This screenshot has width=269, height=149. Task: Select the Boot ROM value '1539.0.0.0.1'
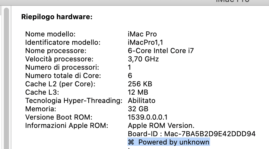point(148,117)
